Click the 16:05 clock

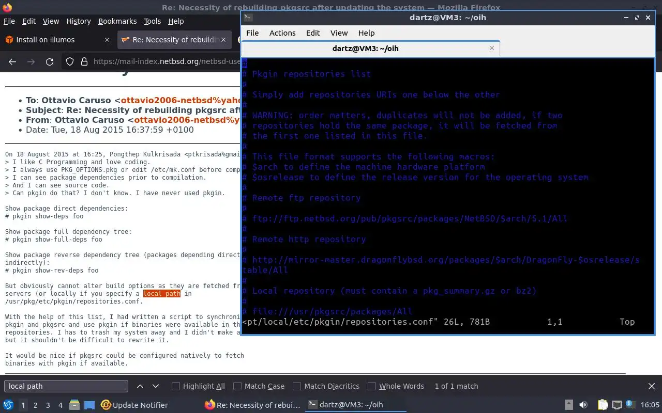pos(650,405)
